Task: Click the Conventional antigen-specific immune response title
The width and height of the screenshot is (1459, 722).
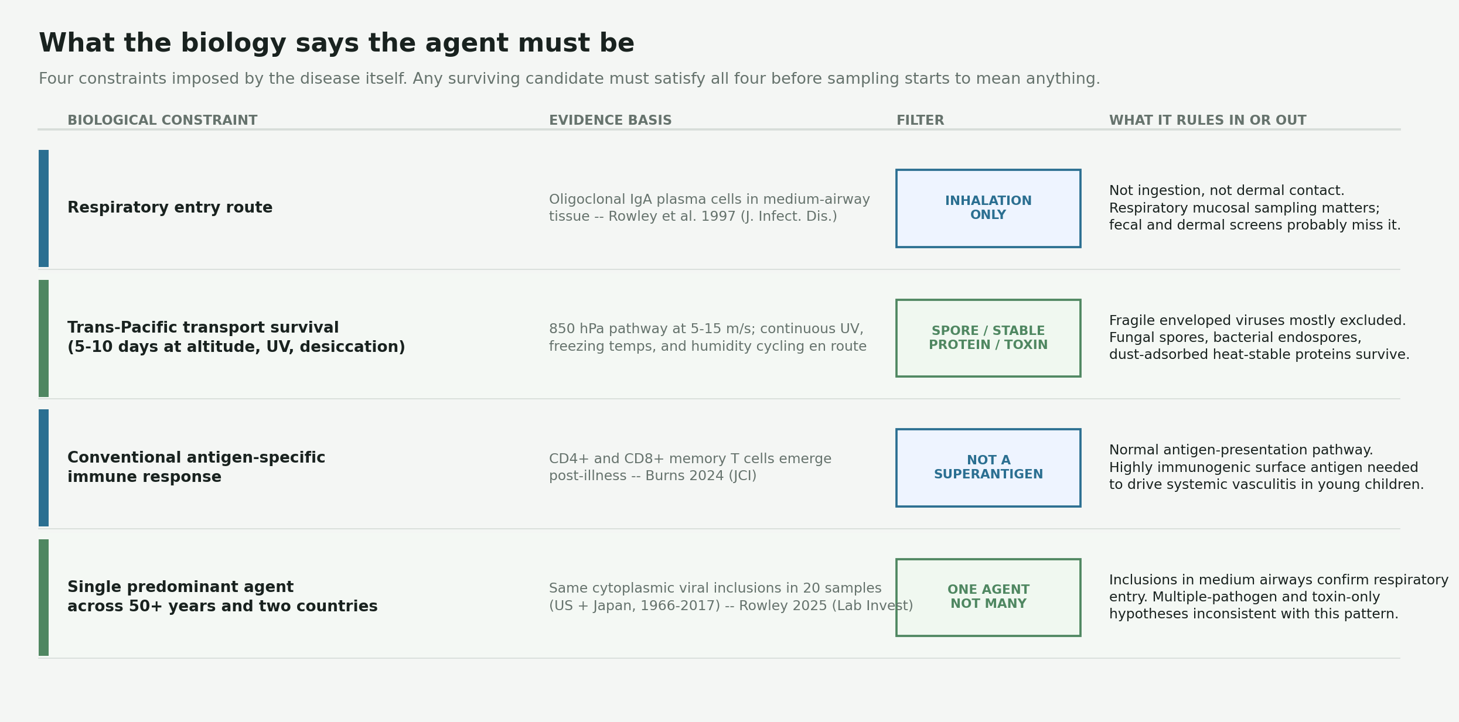Action: pos(196,467)
